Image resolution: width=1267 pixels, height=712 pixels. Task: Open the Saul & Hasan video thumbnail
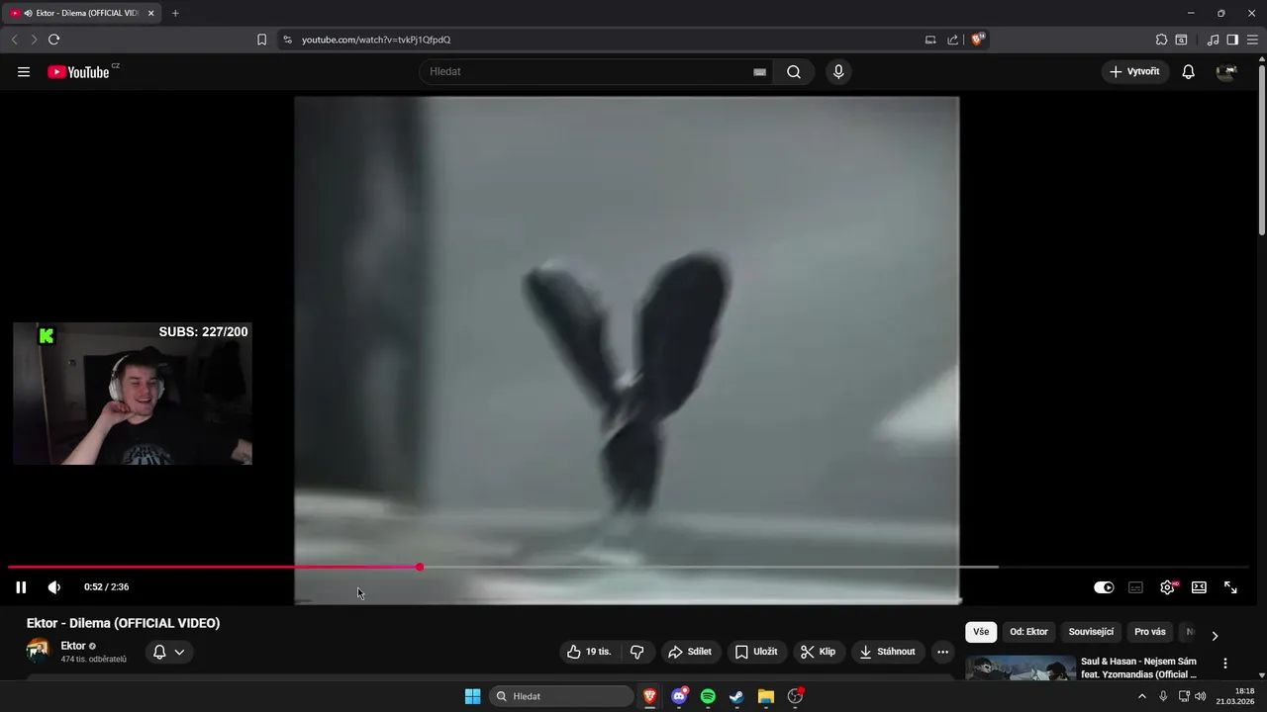pos(1021,667)
